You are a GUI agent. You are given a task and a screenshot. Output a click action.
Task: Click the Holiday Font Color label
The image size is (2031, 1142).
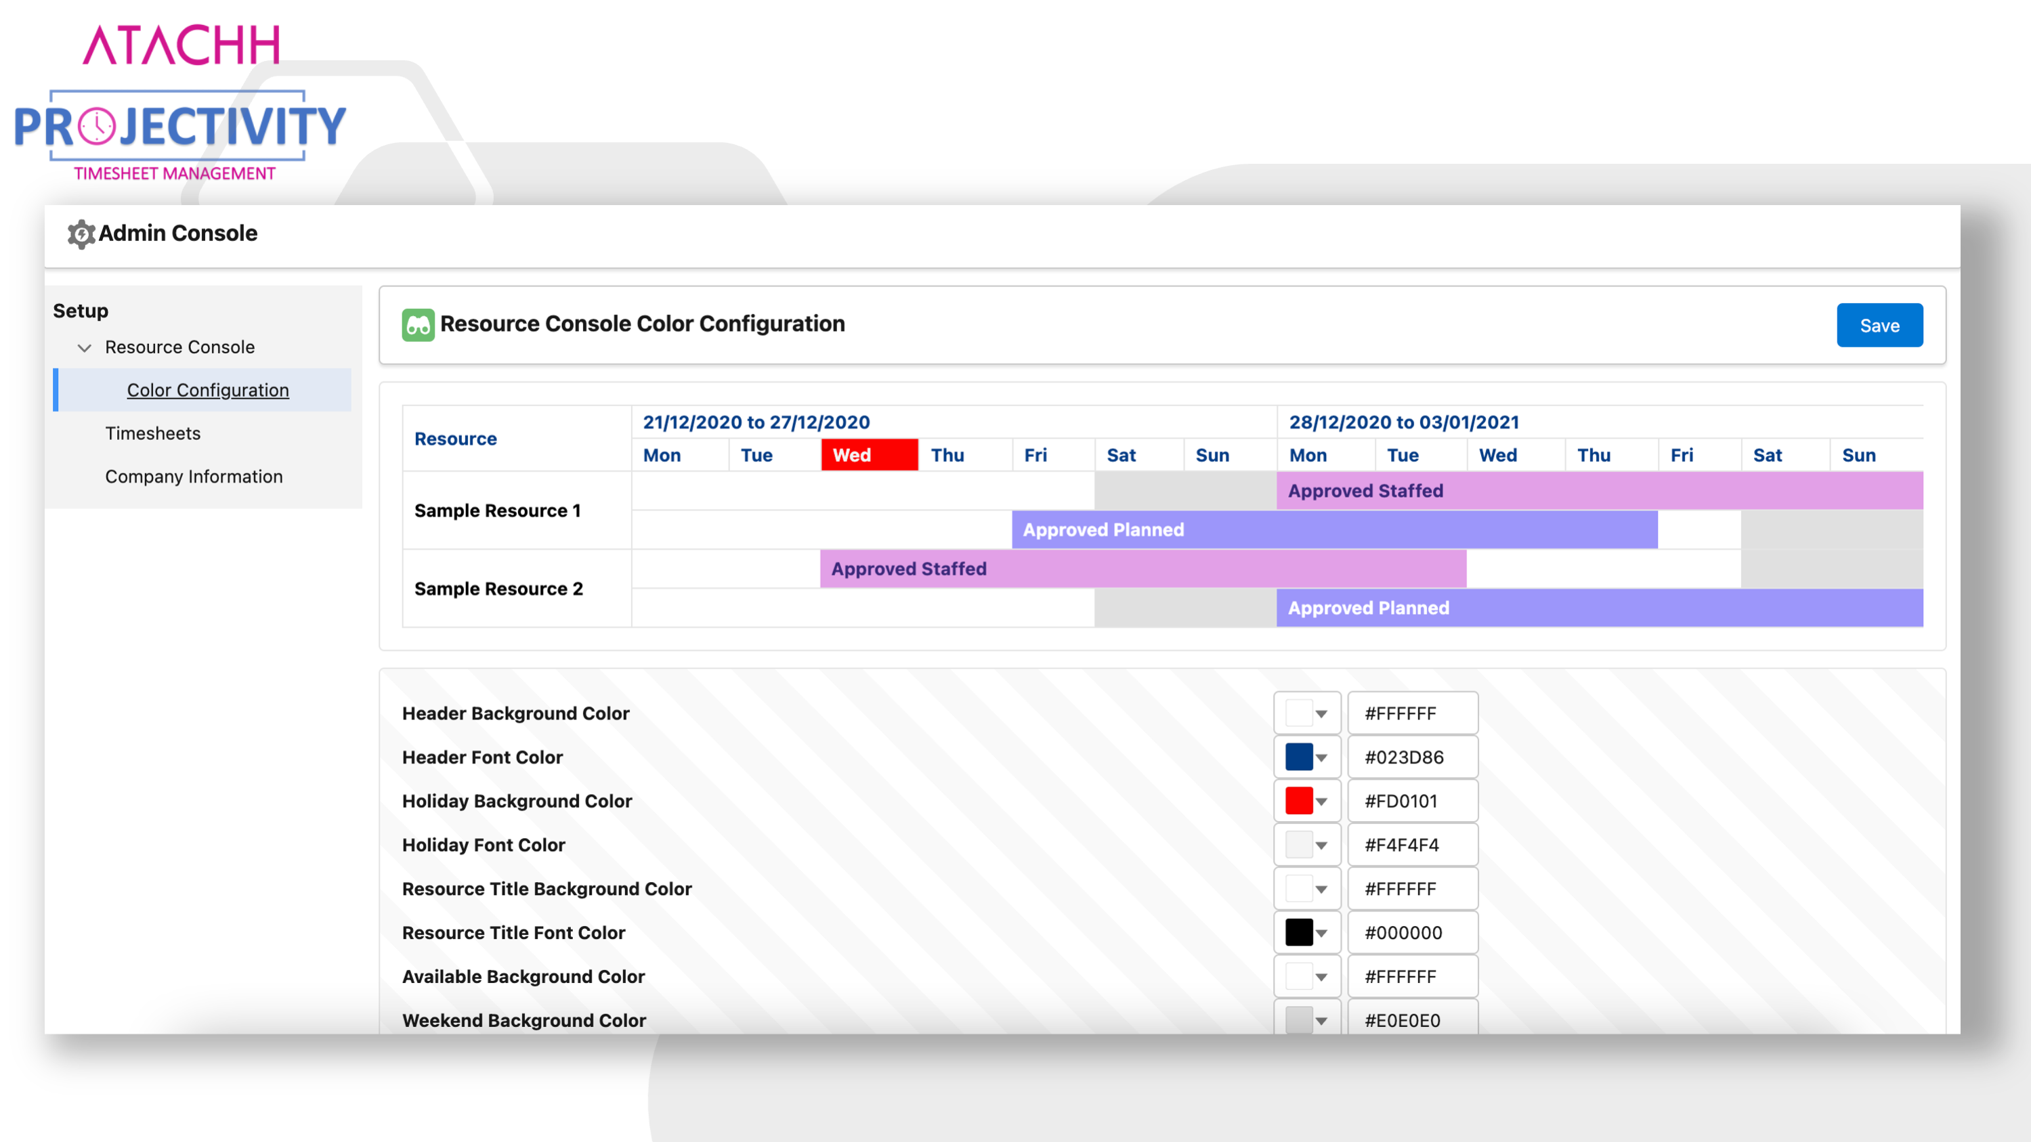tap(484, 845)
